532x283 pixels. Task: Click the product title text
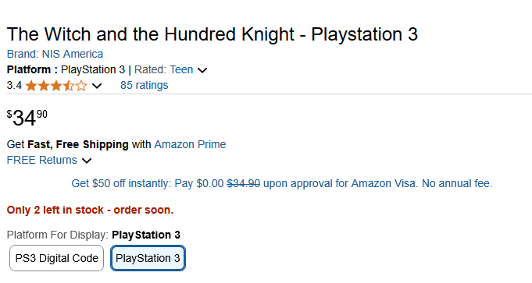pyautogui.click(x=212, y=34)
